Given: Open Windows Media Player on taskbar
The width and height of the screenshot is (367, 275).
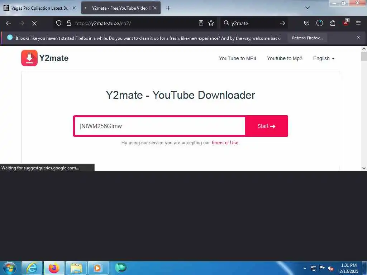Looking at the screenshot, I should [98, 268].
